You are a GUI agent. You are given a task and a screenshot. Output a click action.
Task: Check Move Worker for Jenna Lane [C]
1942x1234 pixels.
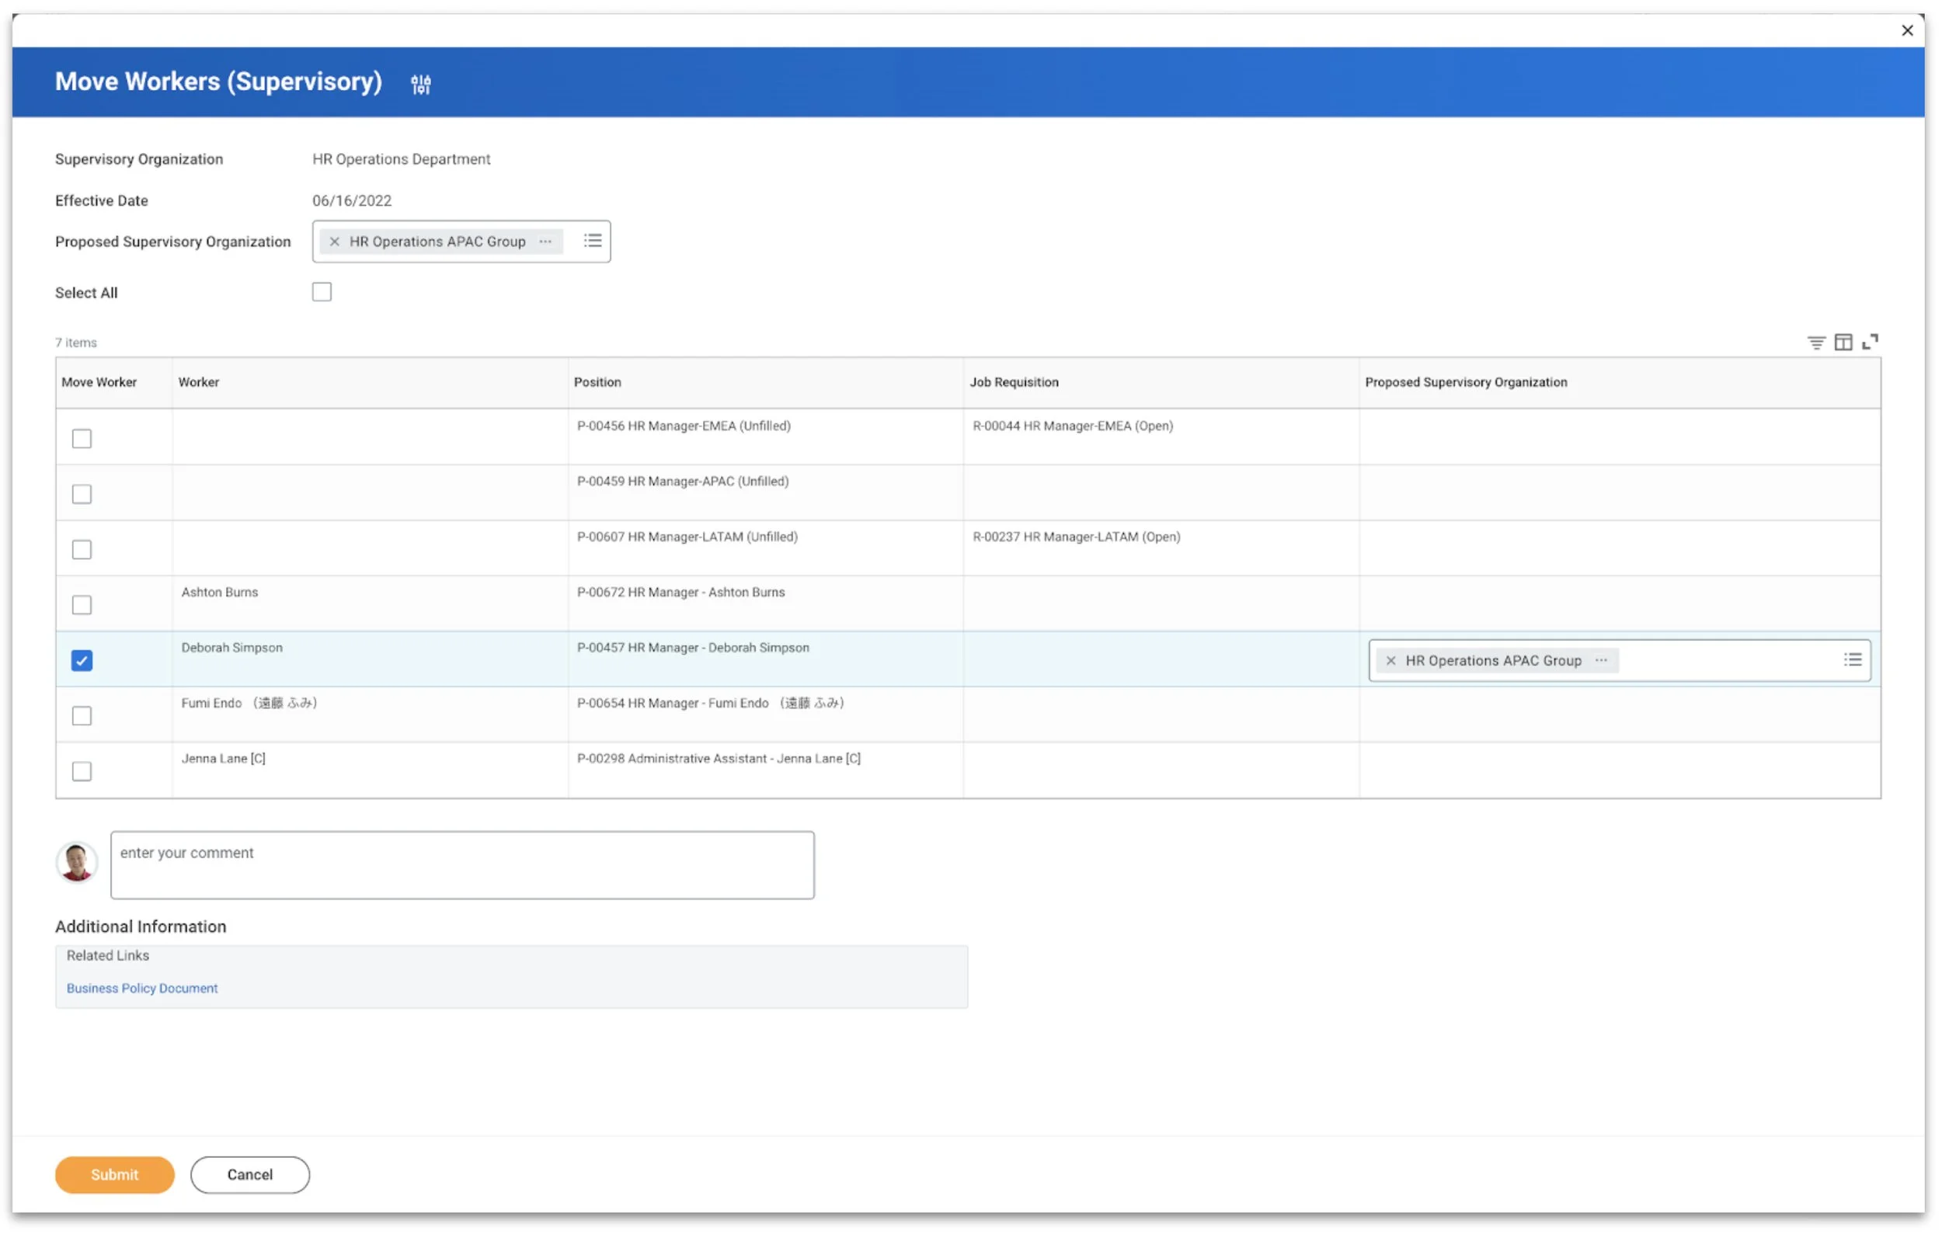coord(82,771)
